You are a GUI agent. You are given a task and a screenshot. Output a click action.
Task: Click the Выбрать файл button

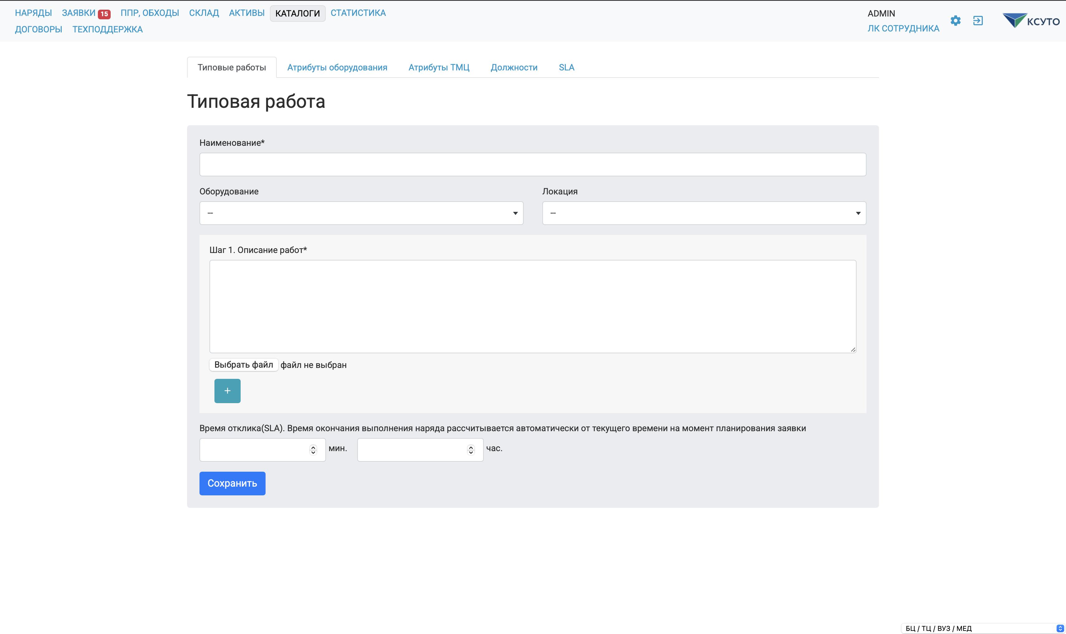pyautogui.click(x=244, y=365)
